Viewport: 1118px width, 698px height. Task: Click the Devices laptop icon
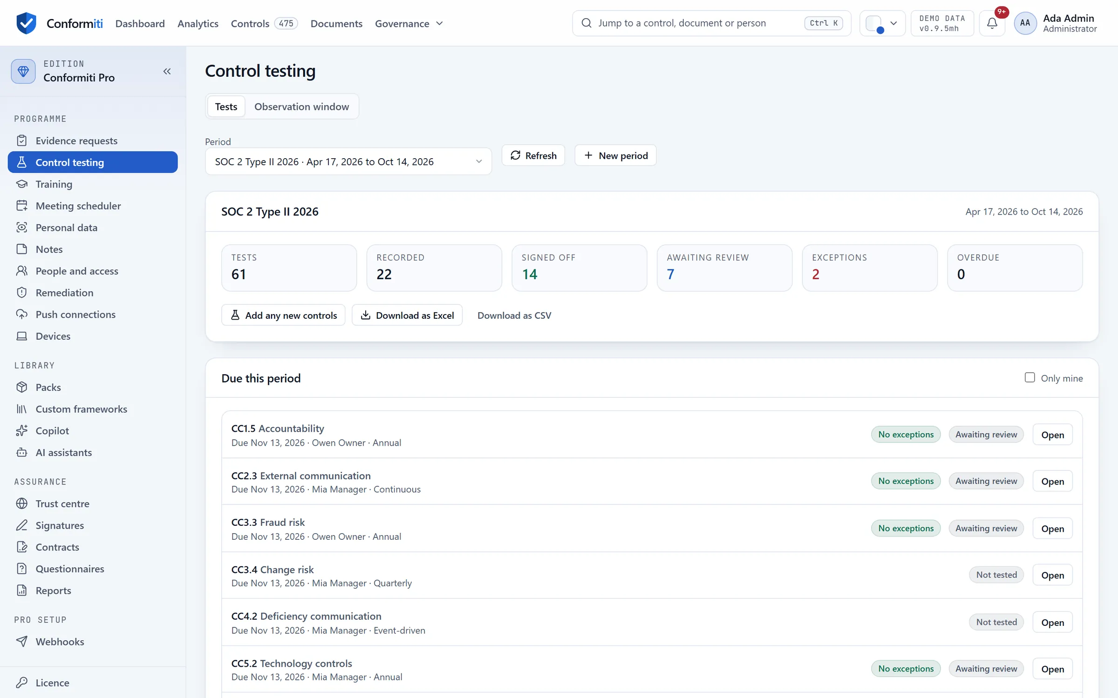(x=22, y=336)
